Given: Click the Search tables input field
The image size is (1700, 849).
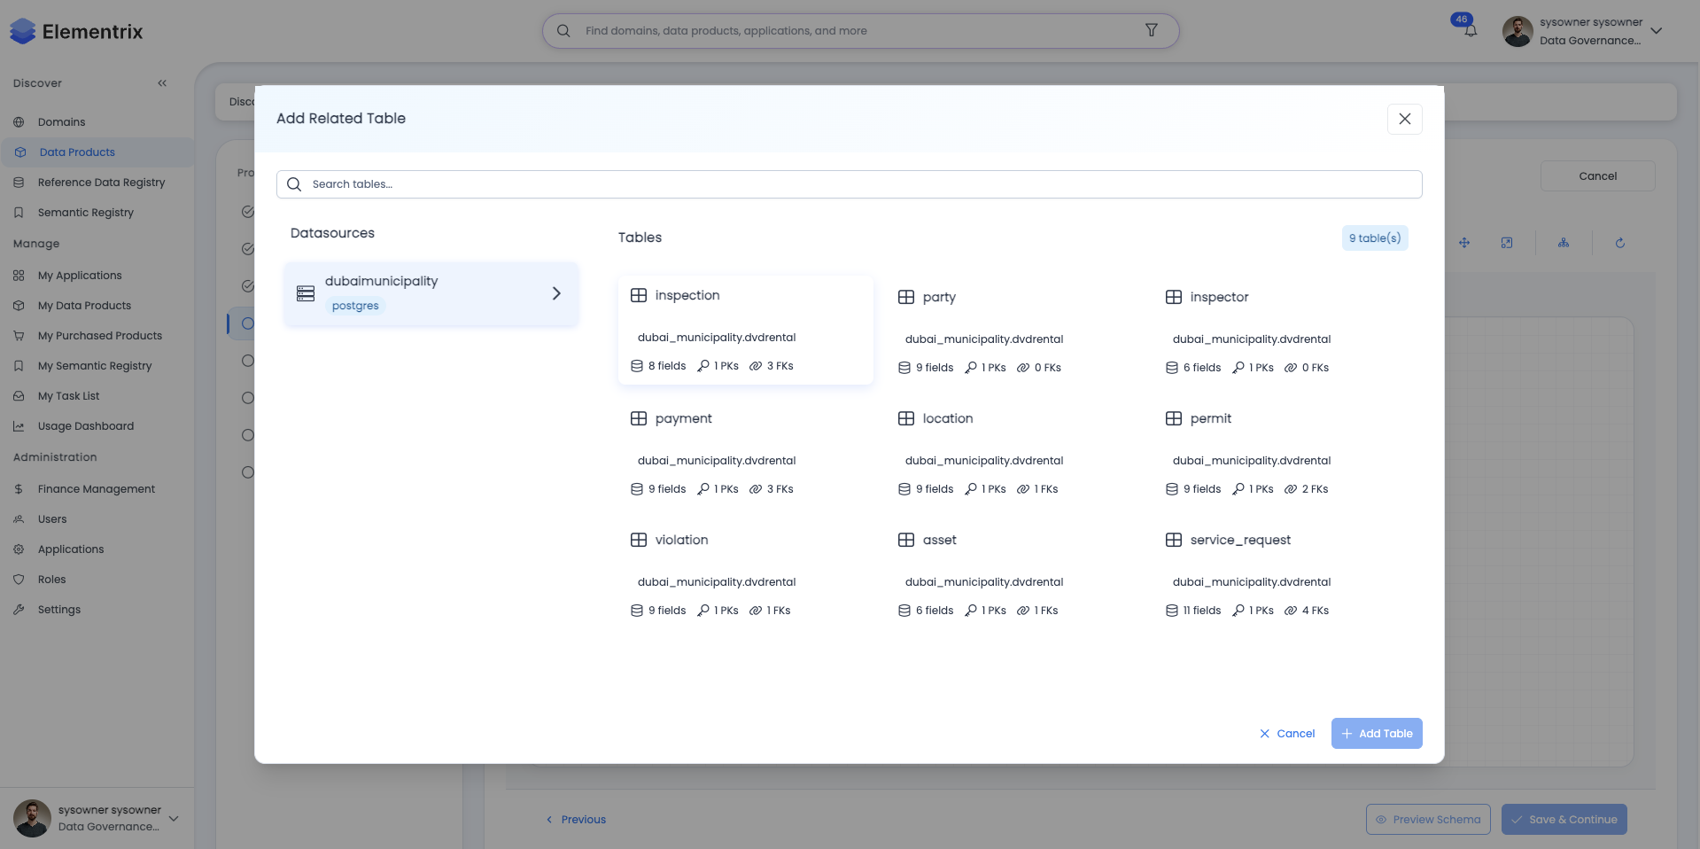Looking at the screenshot, I should pyautogui.click(x=850, y=184).
